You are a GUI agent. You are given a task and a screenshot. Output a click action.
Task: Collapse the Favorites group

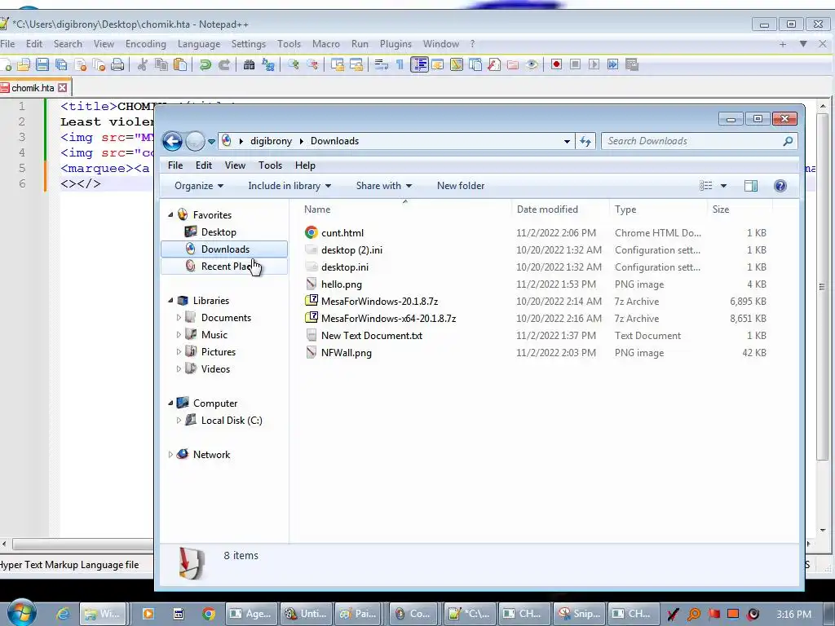pos(170,214)
